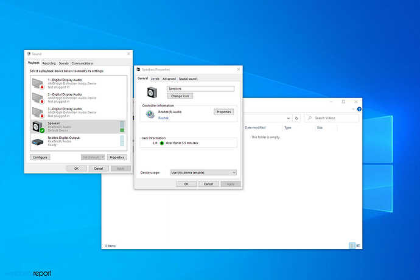This screenshot has height=280, width=420.
Task: Click the large speaker icon in Speakers Properties
Action: (x=153, y=92)
